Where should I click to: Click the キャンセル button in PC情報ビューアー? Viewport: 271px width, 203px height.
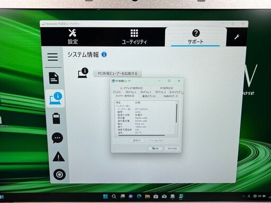(172, 149)
